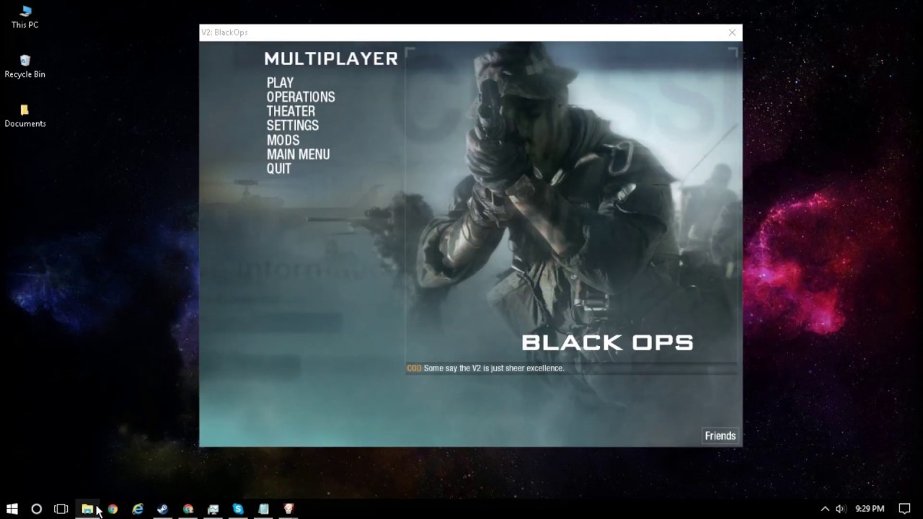This screenshot has width=923, height=519.
Task: Open the Notepad icon in taskbar
Action: click(263, 509)
